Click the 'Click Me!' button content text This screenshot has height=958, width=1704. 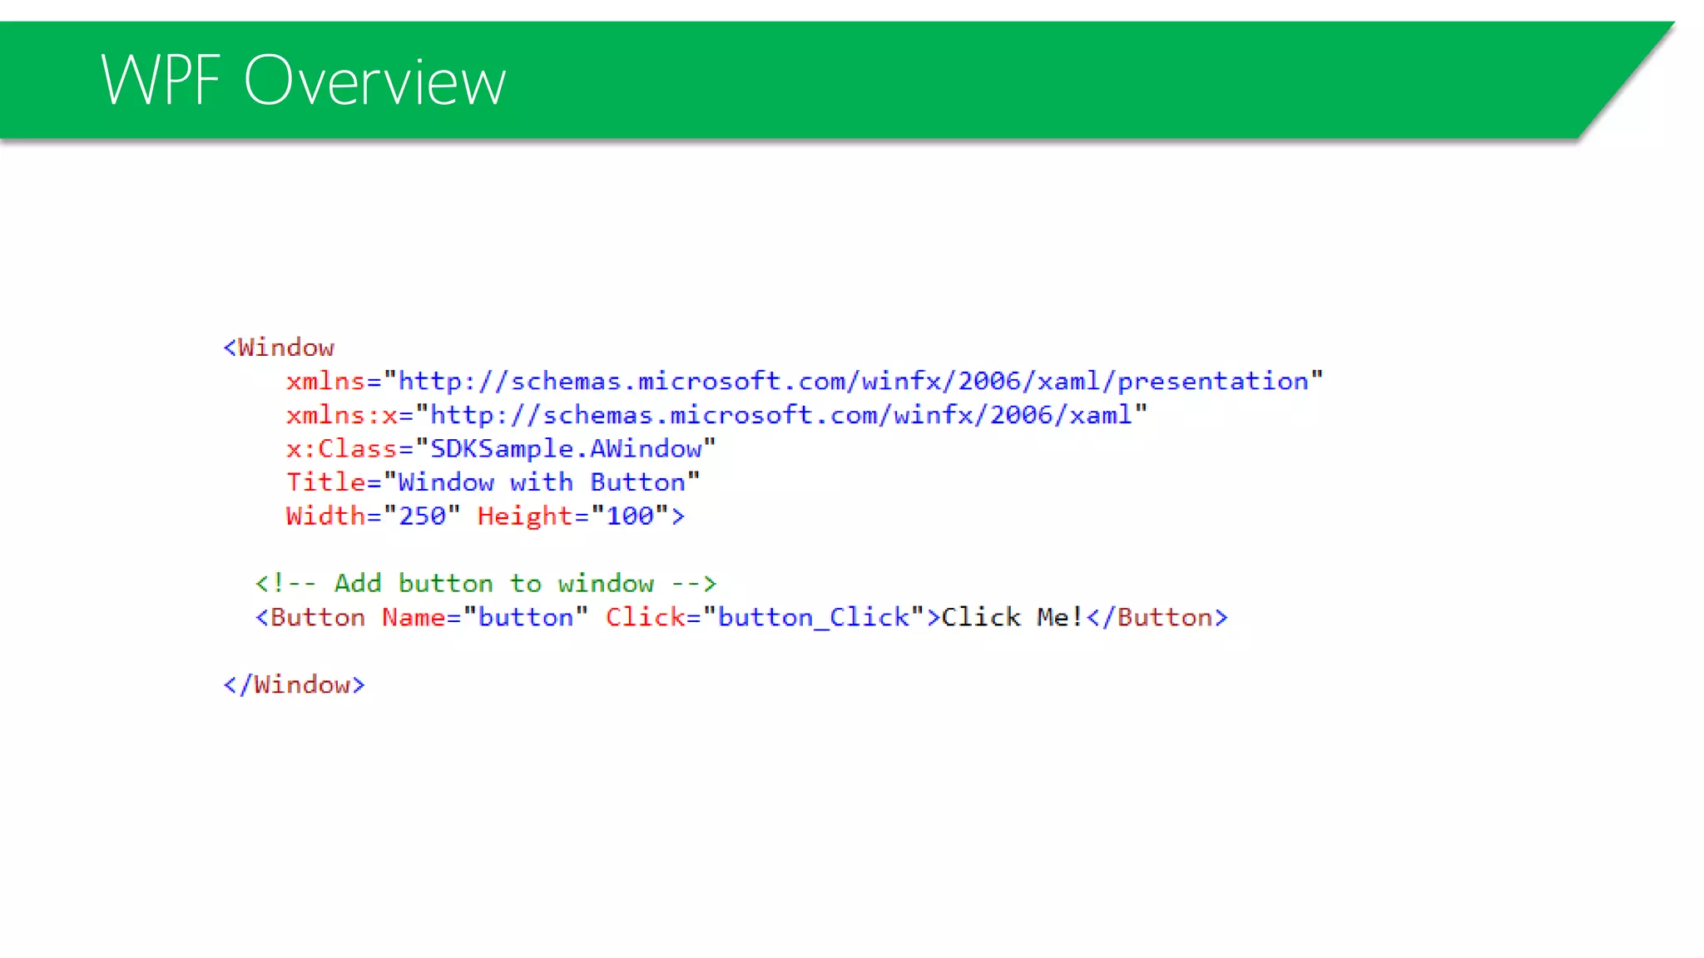pyautogui.click(x=1013, y=617)
